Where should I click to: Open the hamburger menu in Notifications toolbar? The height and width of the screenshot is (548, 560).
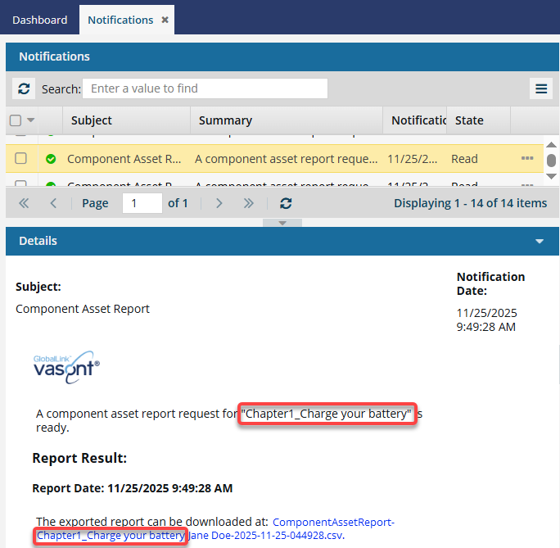click(540, 88)
